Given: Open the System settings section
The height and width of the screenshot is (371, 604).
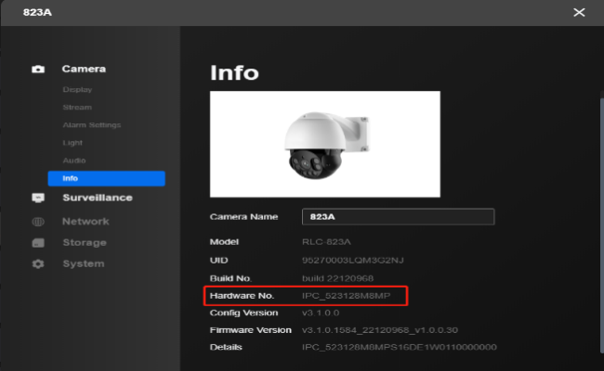Looking at the screenshot, I should pos(83,264).
